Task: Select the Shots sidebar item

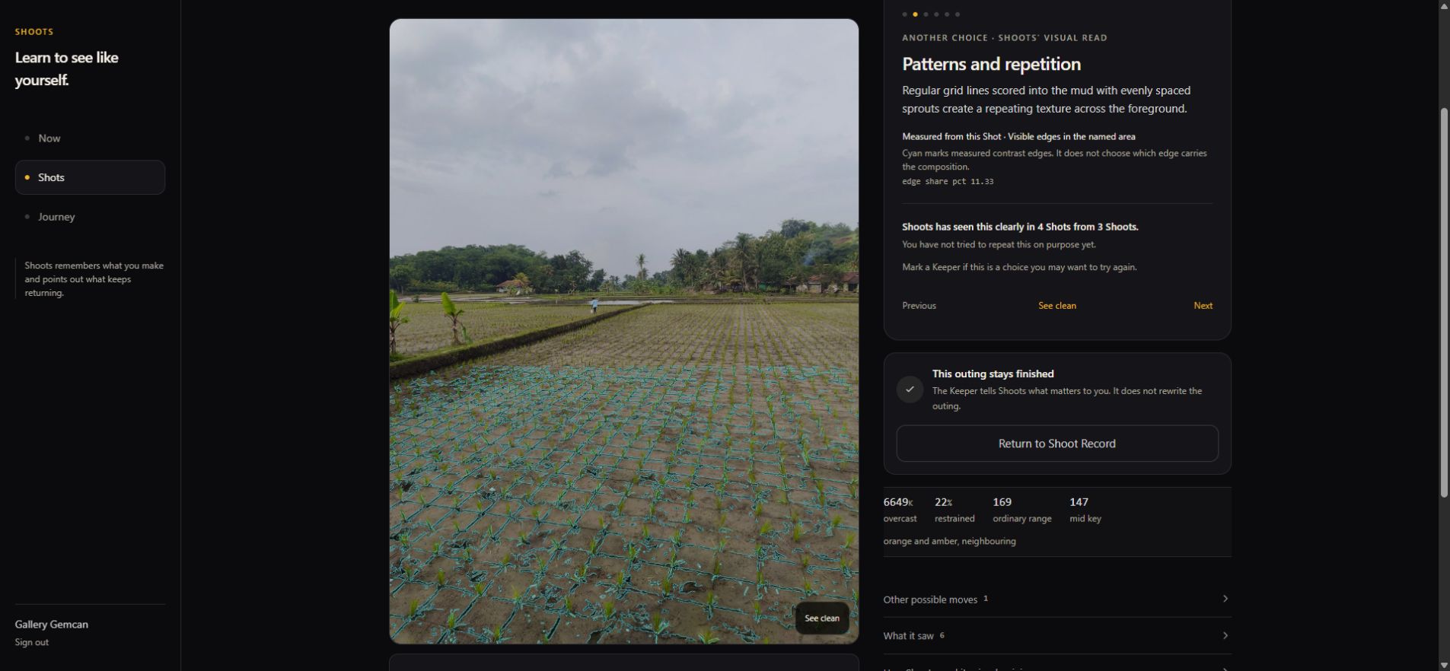Action: pos(90,177)
